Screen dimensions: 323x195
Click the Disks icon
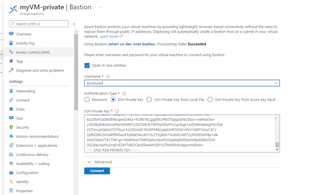click(x=11, y=109)
